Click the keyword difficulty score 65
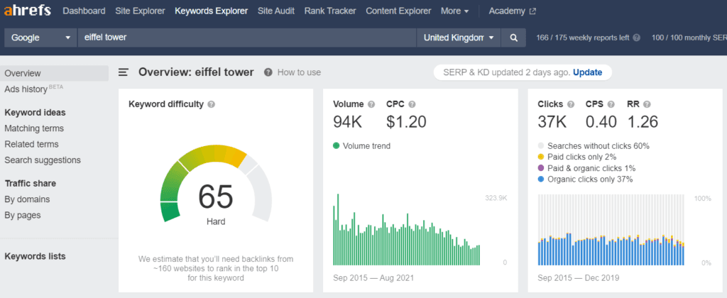 click(x=216, y=197)
